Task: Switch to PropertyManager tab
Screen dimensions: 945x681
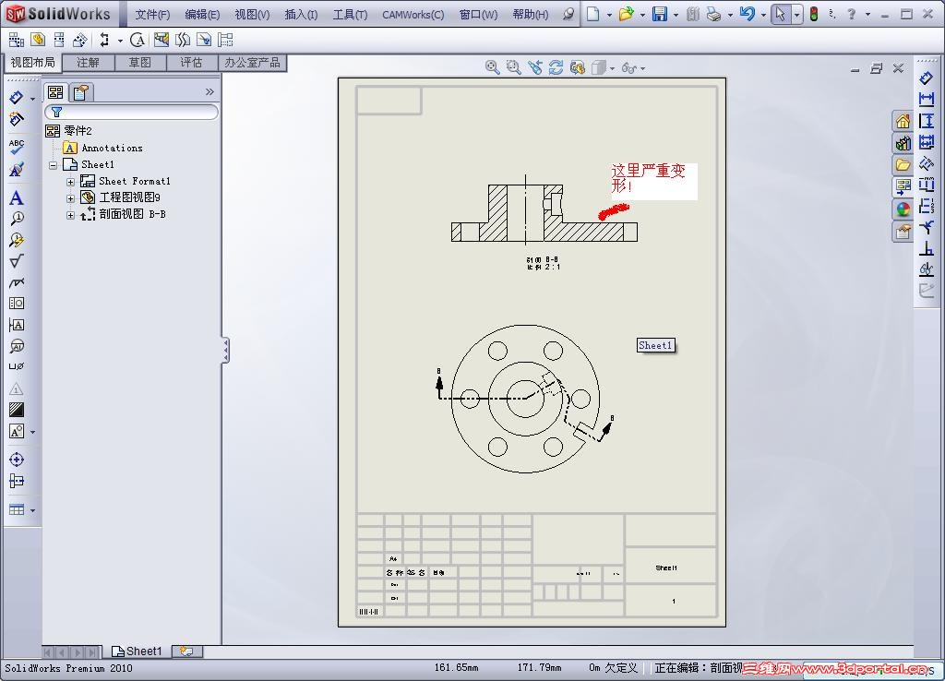Action: coord(81,91)
